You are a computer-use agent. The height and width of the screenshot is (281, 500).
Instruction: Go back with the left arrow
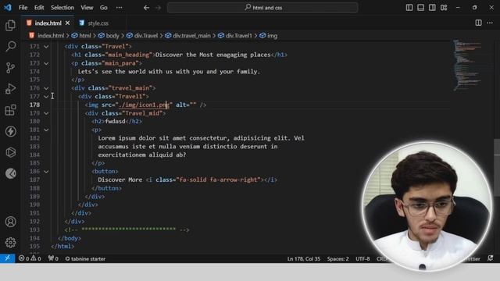pos(146,8)
